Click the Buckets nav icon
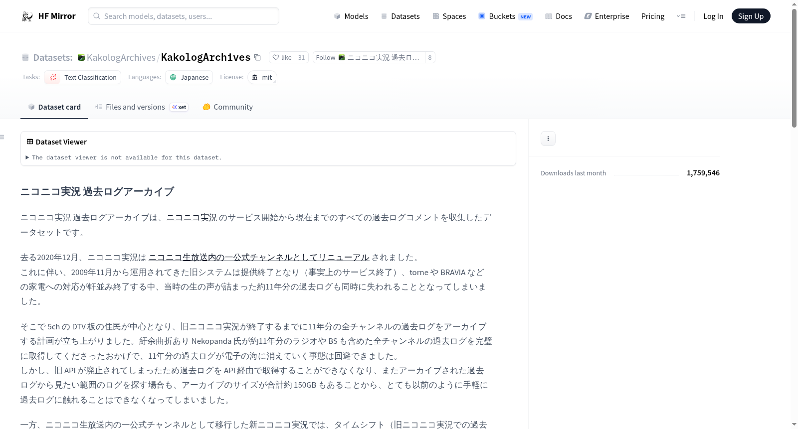Screen dimensions: 798x429 click(x=482, y=16)
